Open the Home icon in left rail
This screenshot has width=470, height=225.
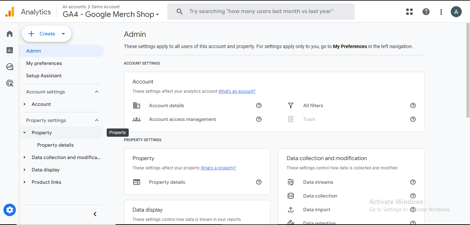(10, 34)
